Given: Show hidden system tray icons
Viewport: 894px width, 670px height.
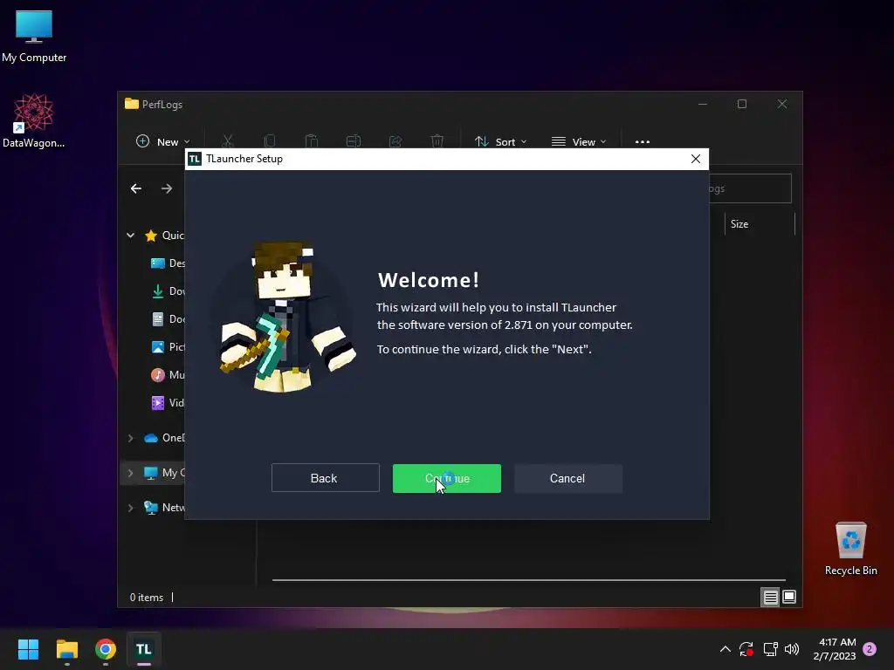Looking at the screenshot, I should pyautogui.click(x=726, y=649).
